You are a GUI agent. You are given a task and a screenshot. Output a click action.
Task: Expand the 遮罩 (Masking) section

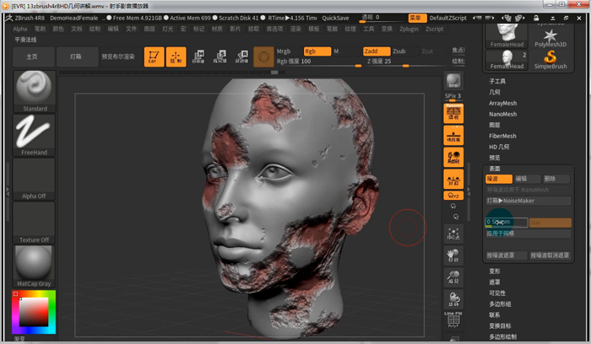click(x=495, y=282)
